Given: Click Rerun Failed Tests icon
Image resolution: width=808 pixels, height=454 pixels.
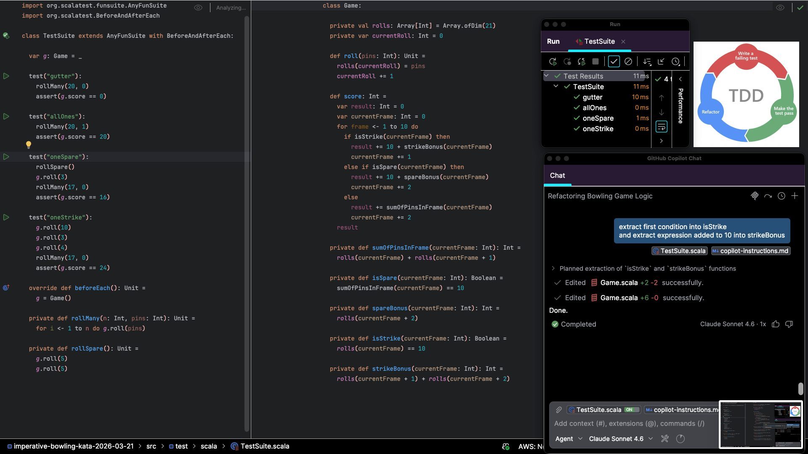Looking at the screenshot, I should click(x=567, y=62).
